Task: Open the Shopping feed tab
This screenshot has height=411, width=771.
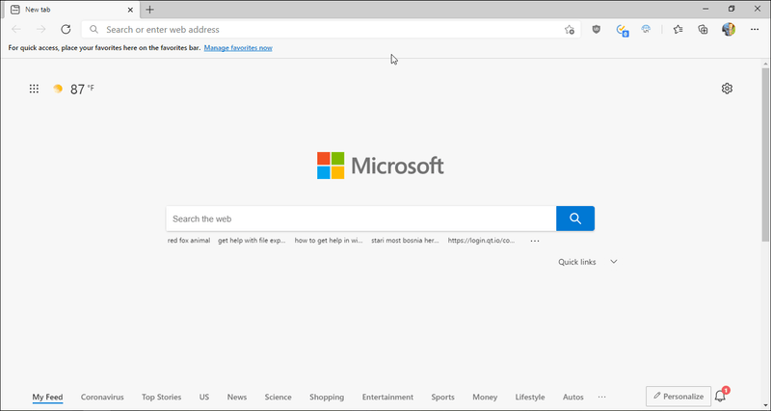Action: click(327, 397)
